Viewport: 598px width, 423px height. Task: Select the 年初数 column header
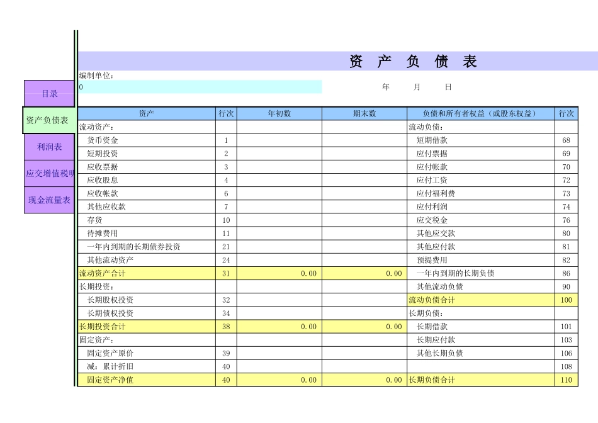pos(277,113)
